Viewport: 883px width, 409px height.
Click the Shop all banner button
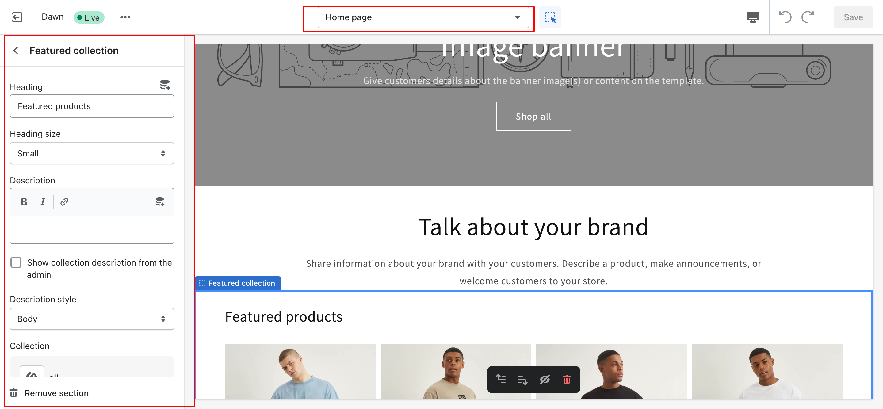pyautogui.click(x=533, y=116)
